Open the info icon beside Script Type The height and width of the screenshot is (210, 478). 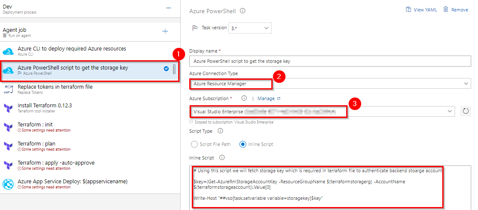[220, 131]
